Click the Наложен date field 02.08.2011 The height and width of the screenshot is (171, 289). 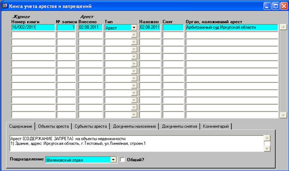150,27
